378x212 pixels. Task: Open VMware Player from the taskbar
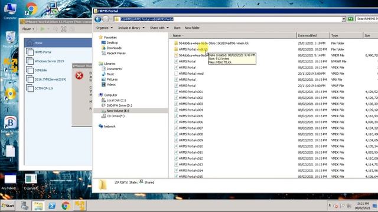80,206
